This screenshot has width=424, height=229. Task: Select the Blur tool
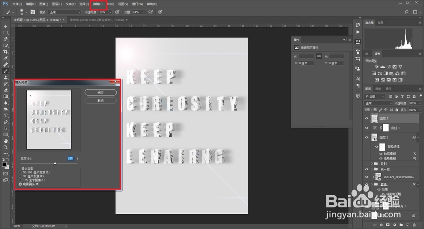[6, 103]
